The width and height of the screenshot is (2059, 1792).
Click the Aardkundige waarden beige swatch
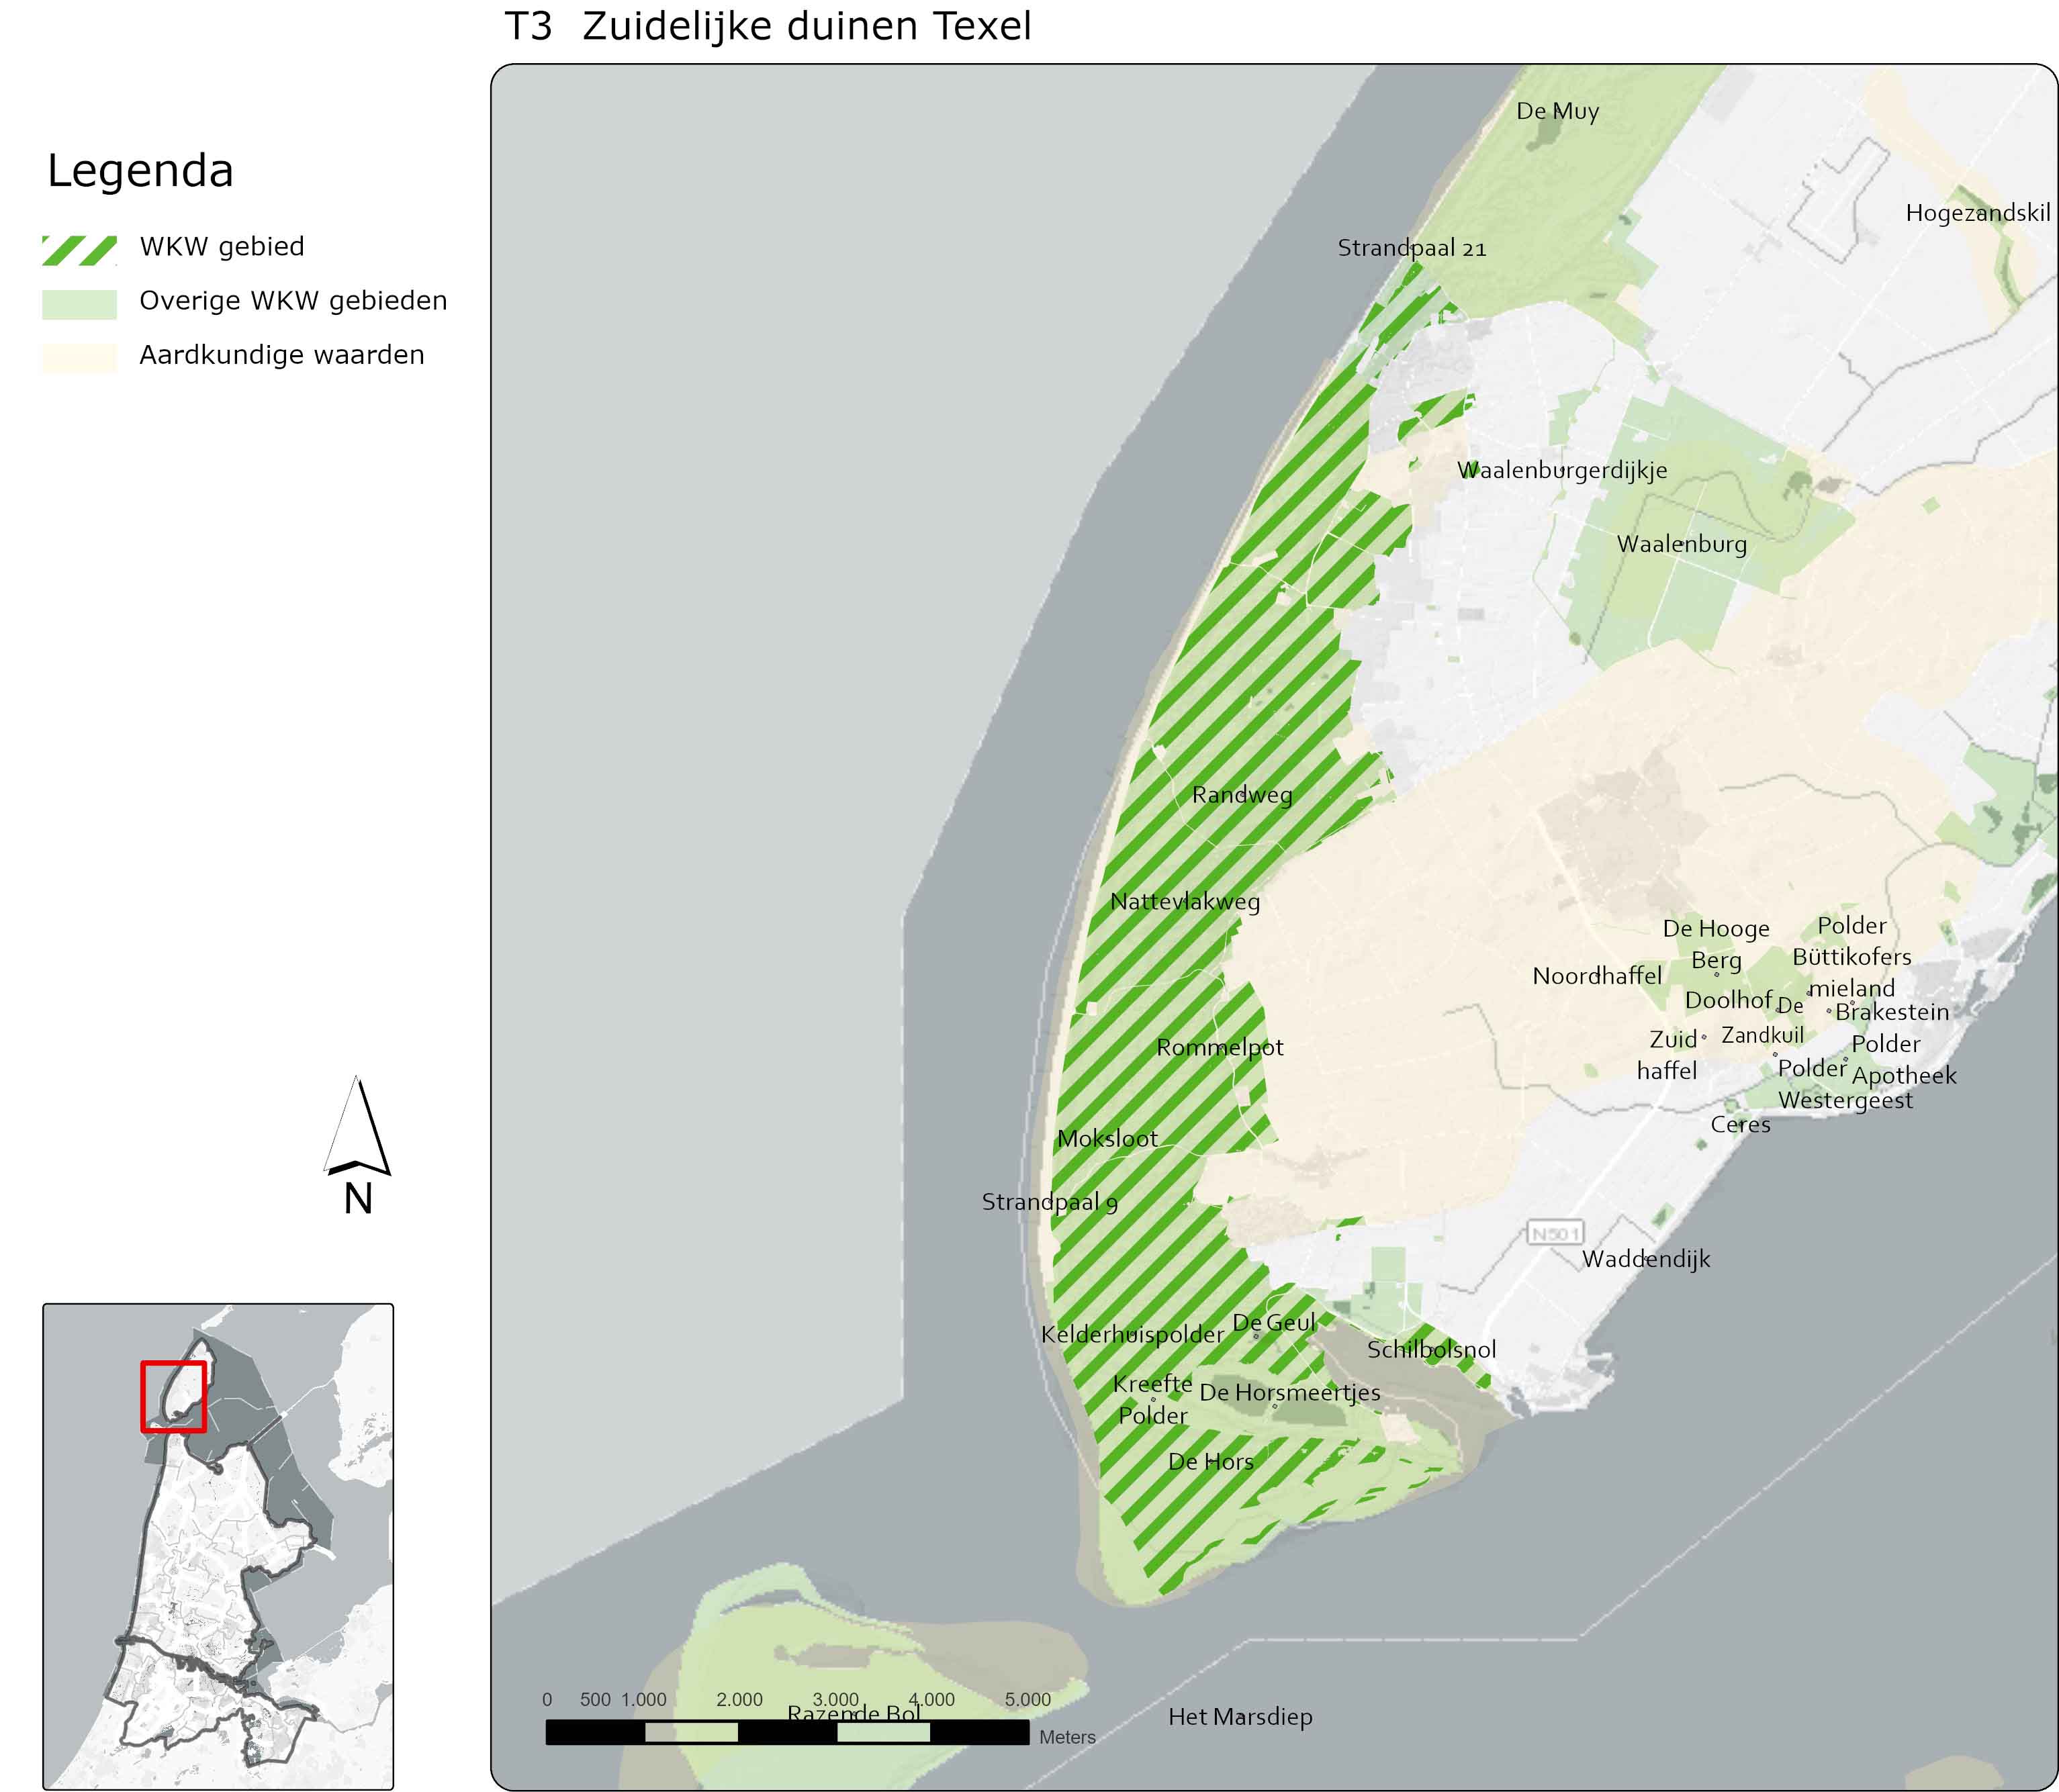click(79, 358)
